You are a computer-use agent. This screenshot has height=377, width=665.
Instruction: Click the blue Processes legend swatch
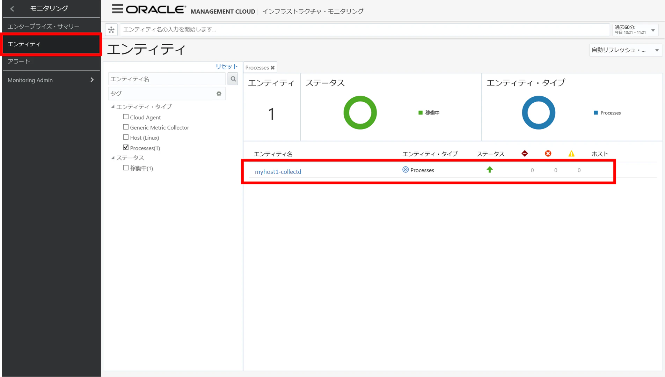pos(596,112)
